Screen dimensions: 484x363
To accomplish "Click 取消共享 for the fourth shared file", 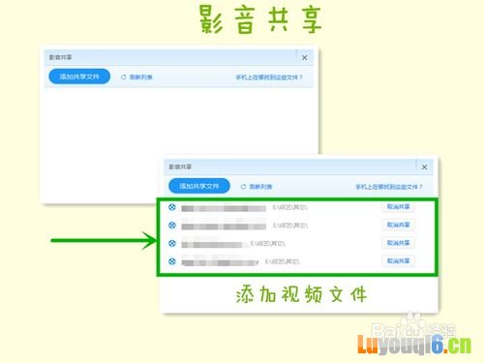I will pos(398,261).
